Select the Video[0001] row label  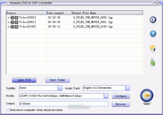(x=28, y=22)
